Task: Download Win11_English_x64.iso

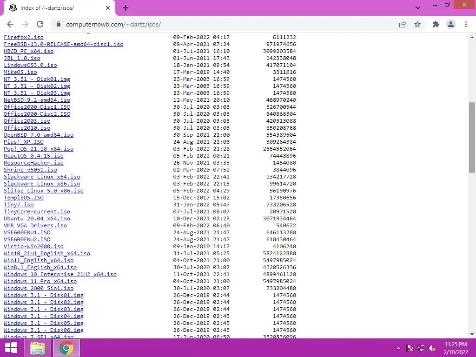Action: [x=39, y=260]
